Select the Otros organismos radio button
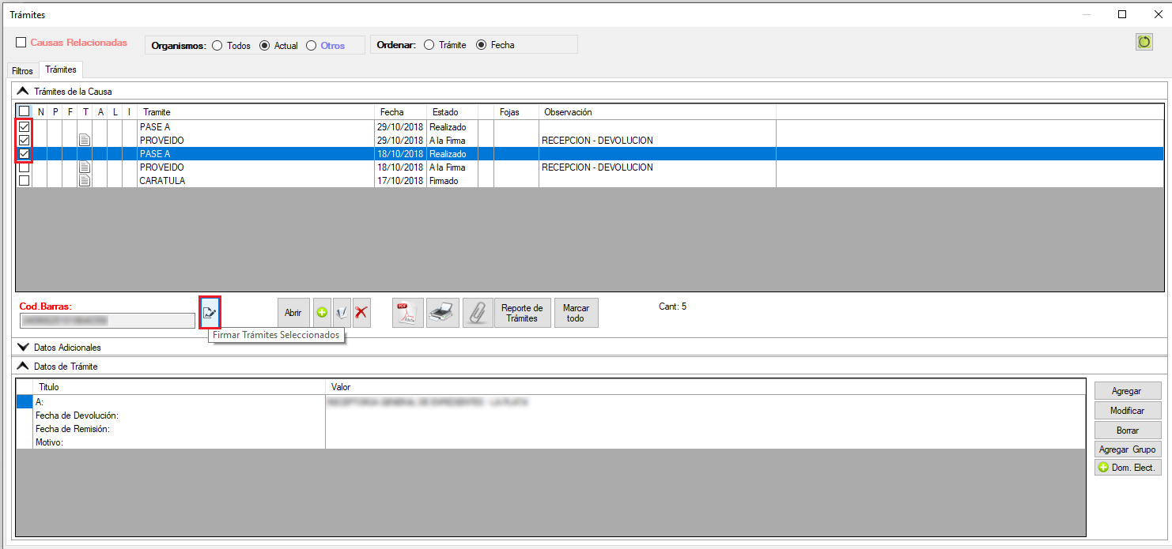Image resolution: width=1172 pixels, height=549 pixels. (x=312, y=46)
